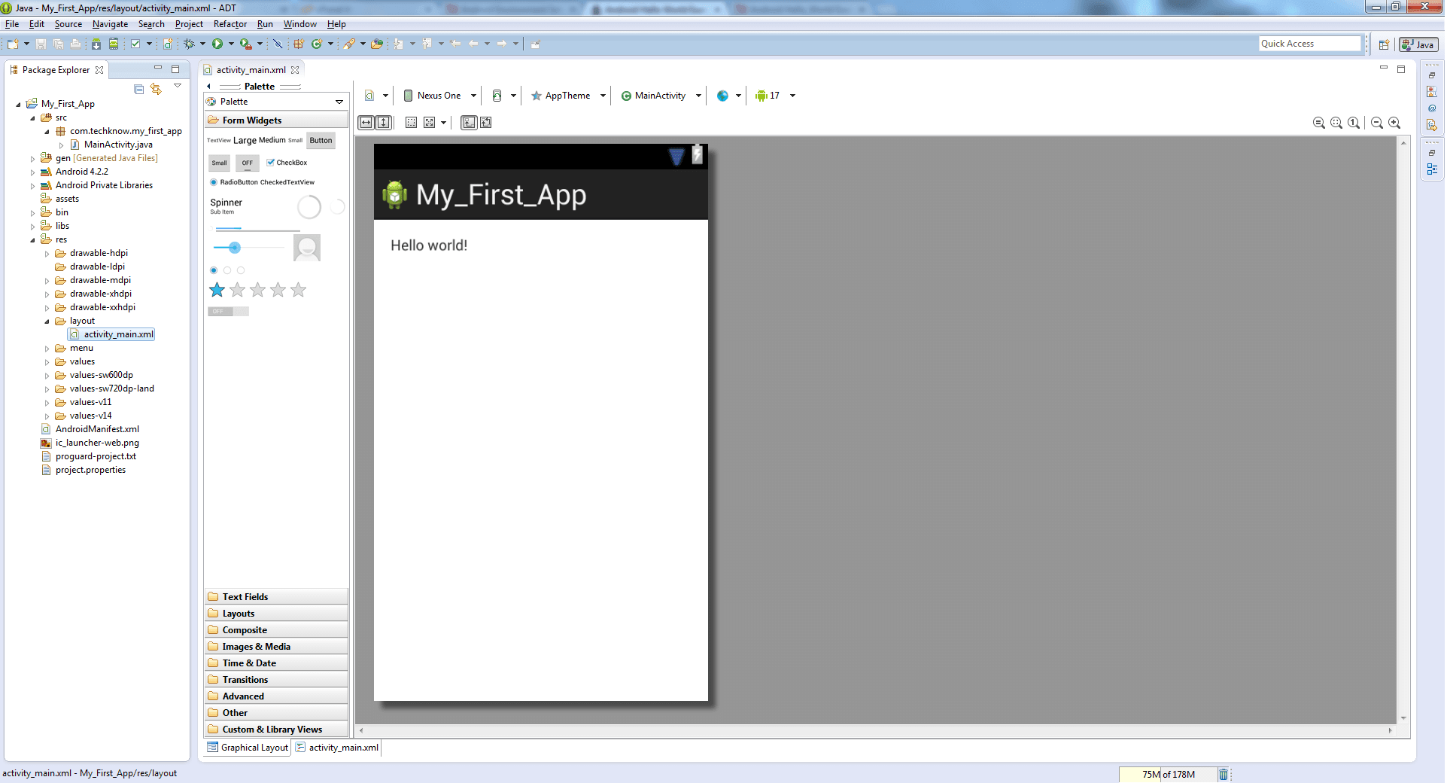The width and height of the screenshot is (1447, 783).
Task: Click the Collapse All icon in Package Explorer
Action: pos(139,89)
